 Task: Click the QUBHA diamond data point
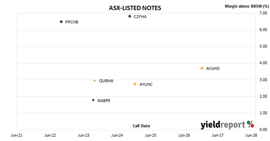tap(95, 81)
